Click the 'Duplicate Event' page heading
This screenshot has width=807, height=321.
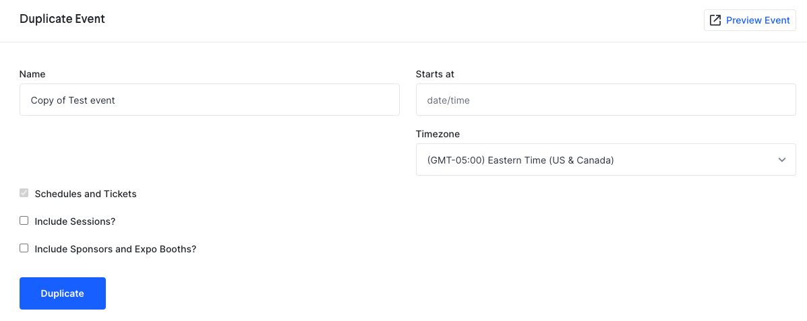tap(62, 19)
